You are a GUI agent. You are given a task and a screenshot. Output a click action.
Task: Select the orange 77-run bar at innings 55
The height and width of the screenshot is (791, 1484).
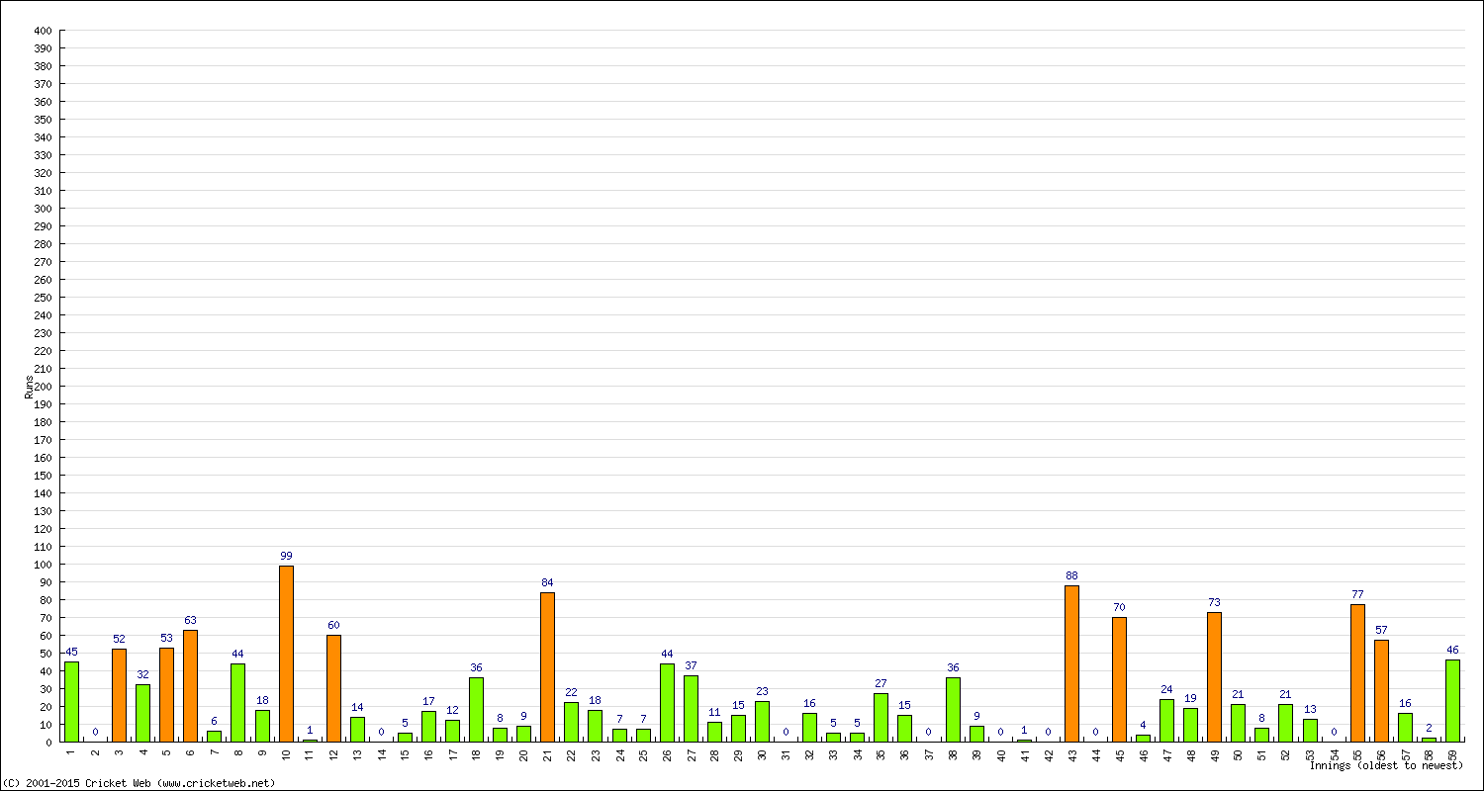click(x=1357, y=673)
